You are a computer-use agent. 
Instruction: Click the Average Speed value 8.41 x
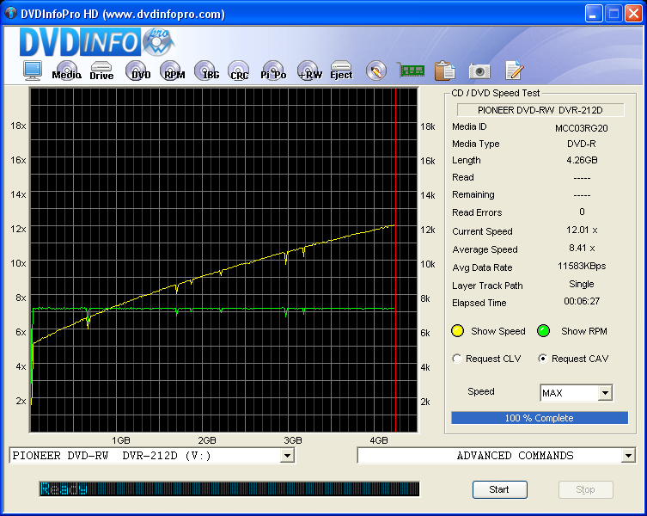pos(582,248)
